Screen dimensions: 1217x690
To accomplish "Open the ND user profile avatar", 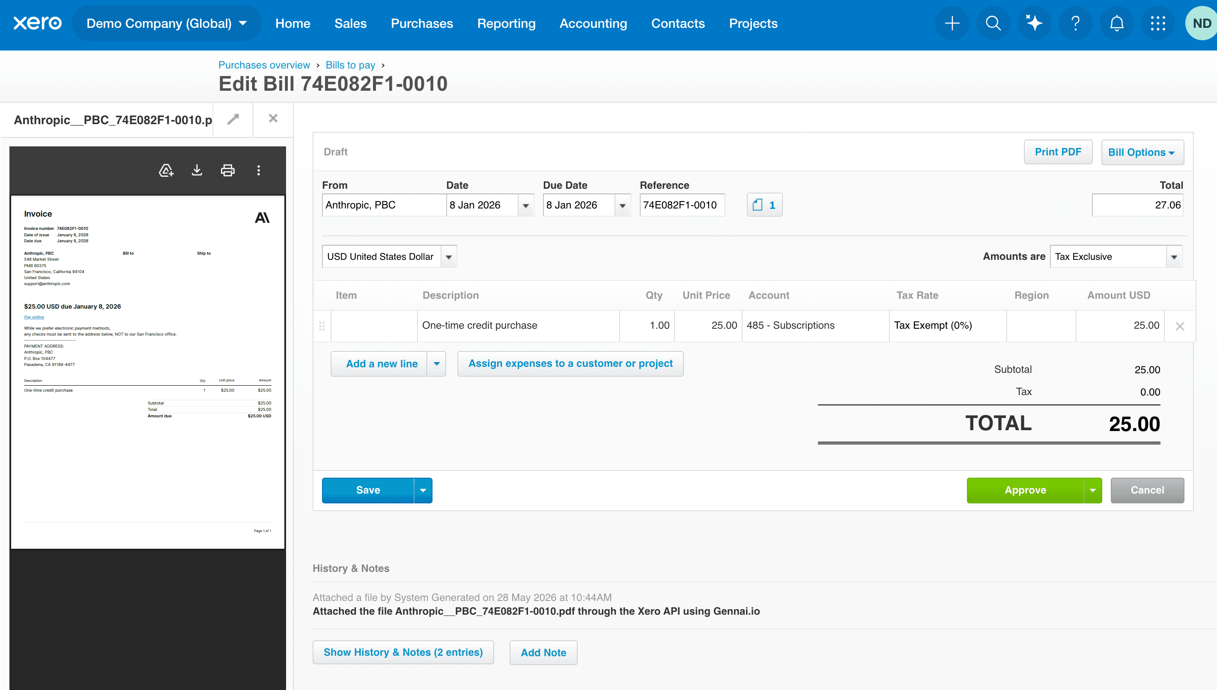I will point(1201,23).
